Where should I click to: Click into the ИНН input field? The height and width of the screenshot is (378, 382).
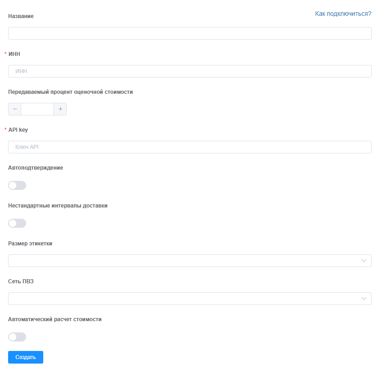[190, 71]
